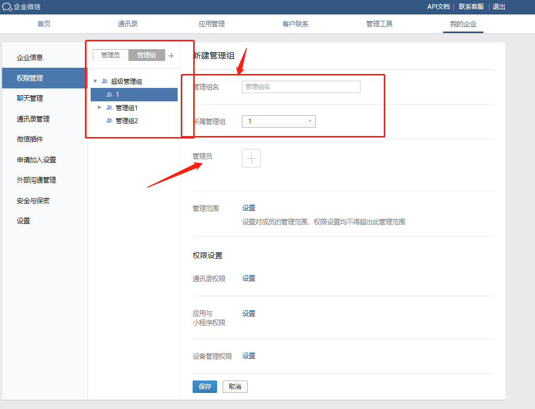
Task: Click the 保存 button
Action: coord(205,387)
